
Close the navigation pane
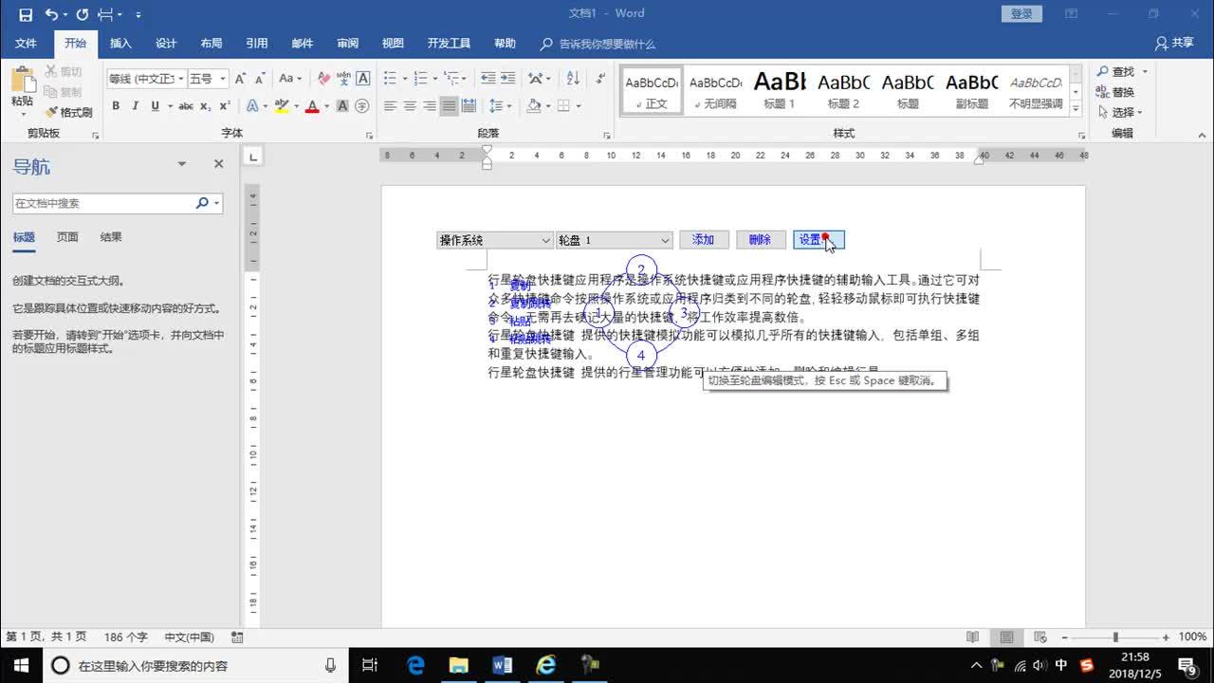point(218,164)
